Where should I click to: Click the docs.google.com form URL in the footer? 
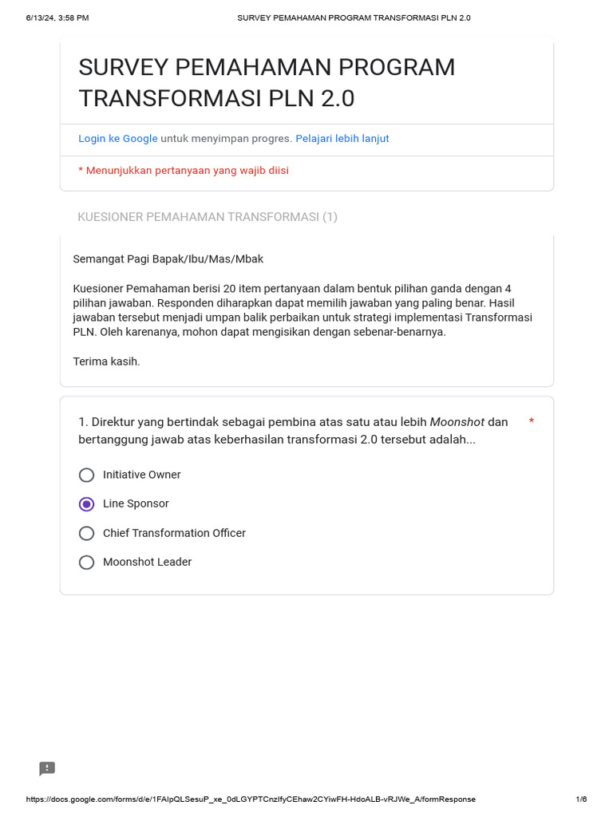251,799
